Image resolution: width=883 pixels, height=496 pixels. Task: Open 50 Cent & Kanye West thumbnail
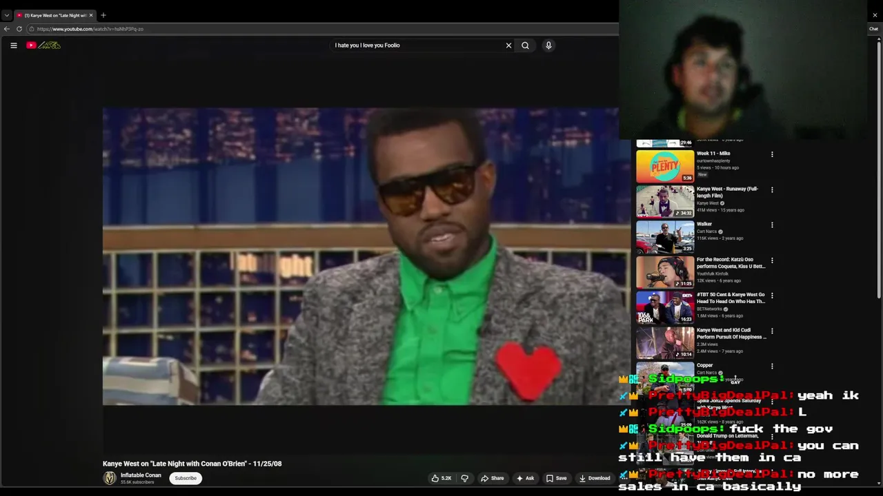coord(665,307)
